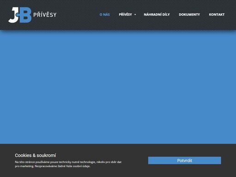Go to NÁHRADNÍ DÍLY section
The image size is (236, 177).
[157, 14]
